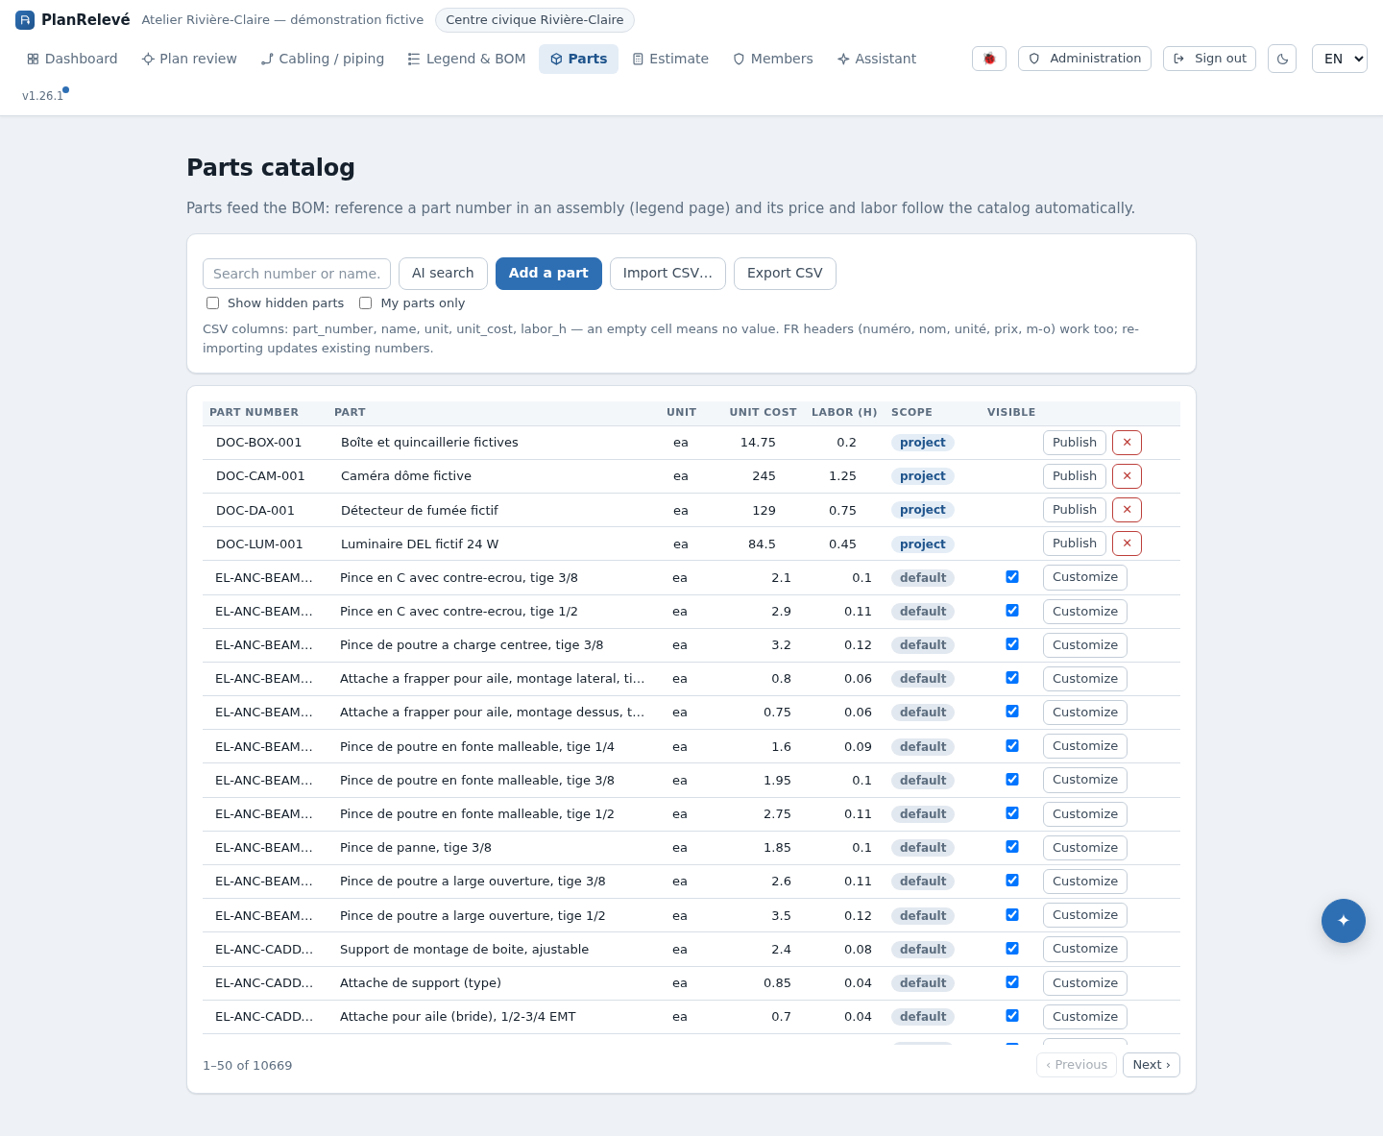Viewport: 1383px width, 1136px height.
Task: Click the Estimate document icon
Action: [x=638, y=59]
